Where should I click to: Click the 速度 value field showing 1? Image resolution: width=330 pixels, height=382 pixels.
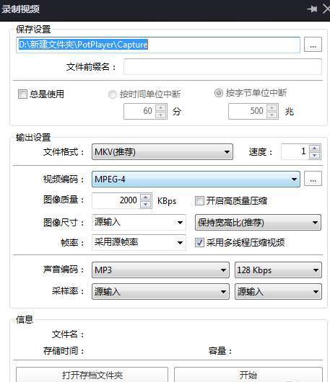[x=295, y=151]
